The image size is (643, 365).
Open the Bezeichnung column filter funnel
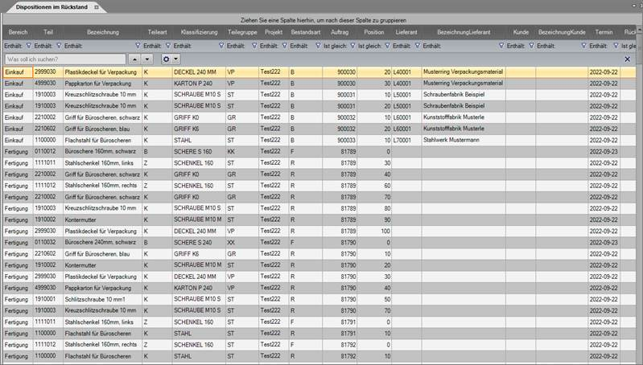138,46
